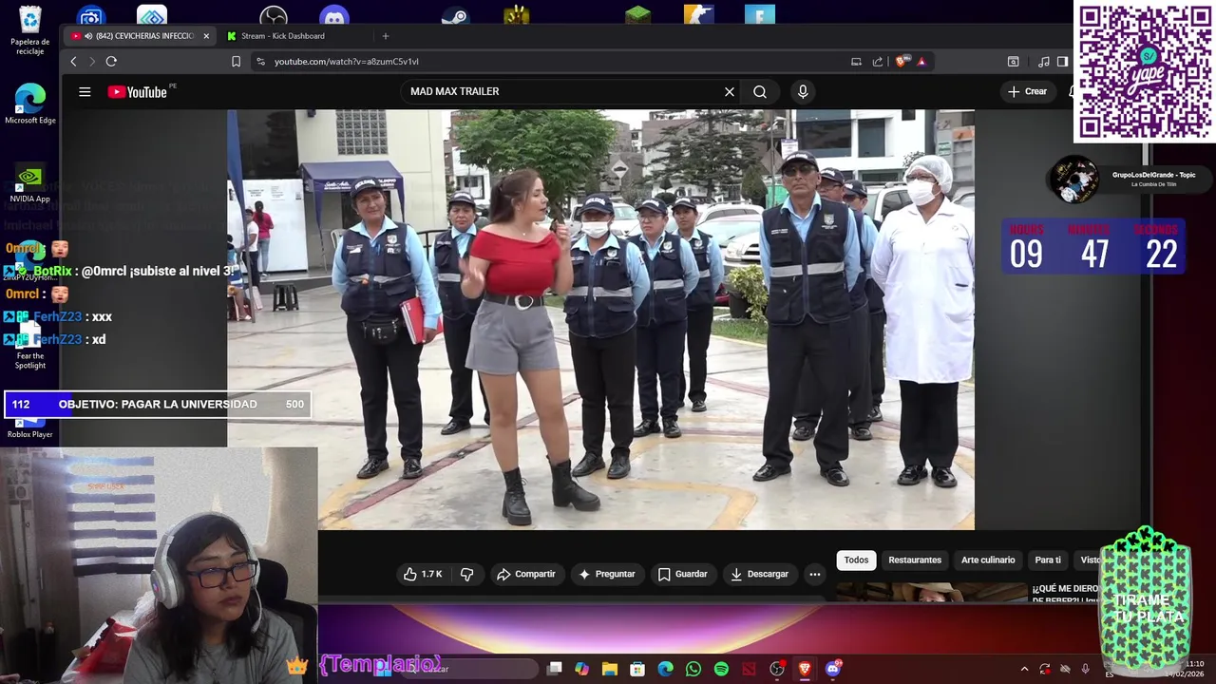Open Spotify from the taskbar
The height and width of the screenshot is (684, 1216).
[721, 669]
